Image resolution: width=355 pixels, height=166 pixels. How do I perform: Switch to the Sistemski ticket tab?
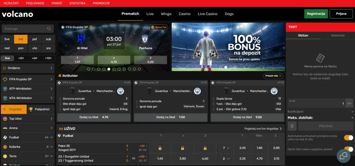pyautogui.click(x=338, y=35)
